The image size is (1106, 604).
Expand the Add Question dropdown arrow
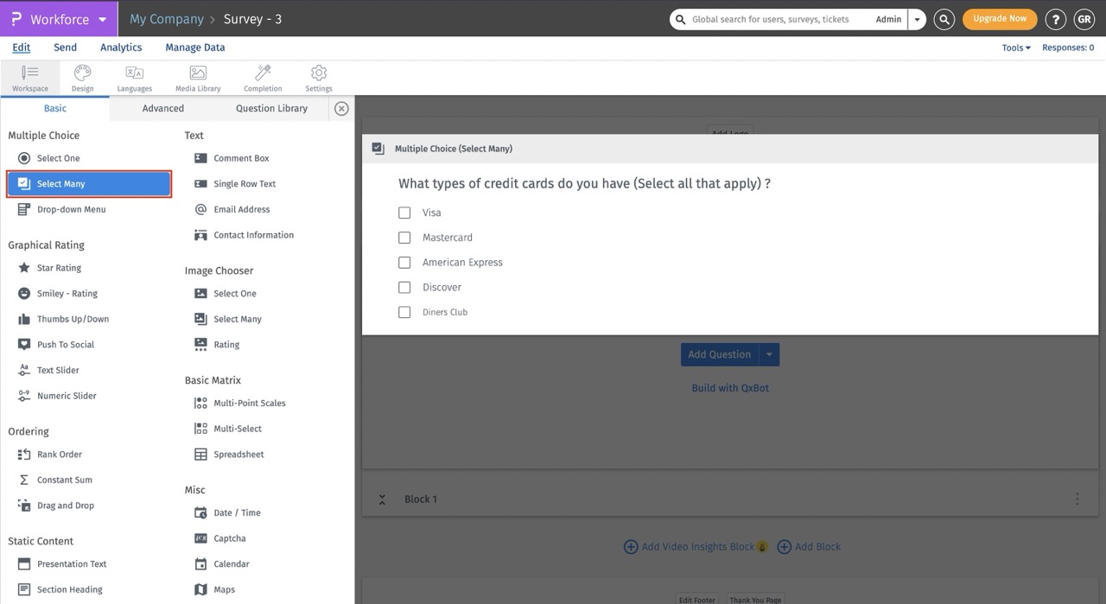(769, 354)
